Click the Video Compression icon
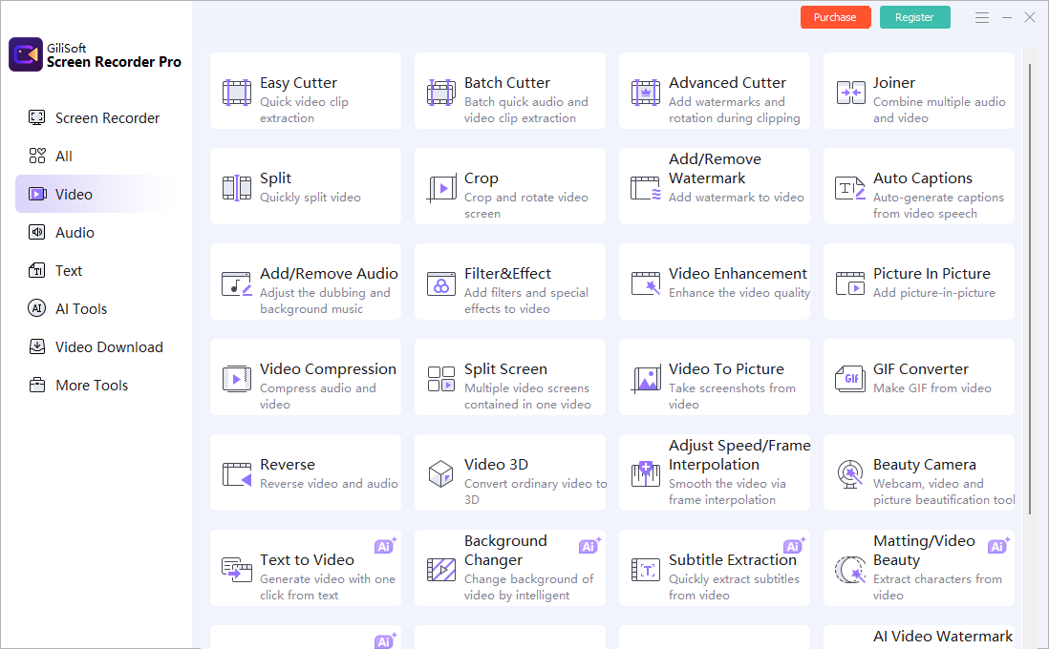 point(237,379)
